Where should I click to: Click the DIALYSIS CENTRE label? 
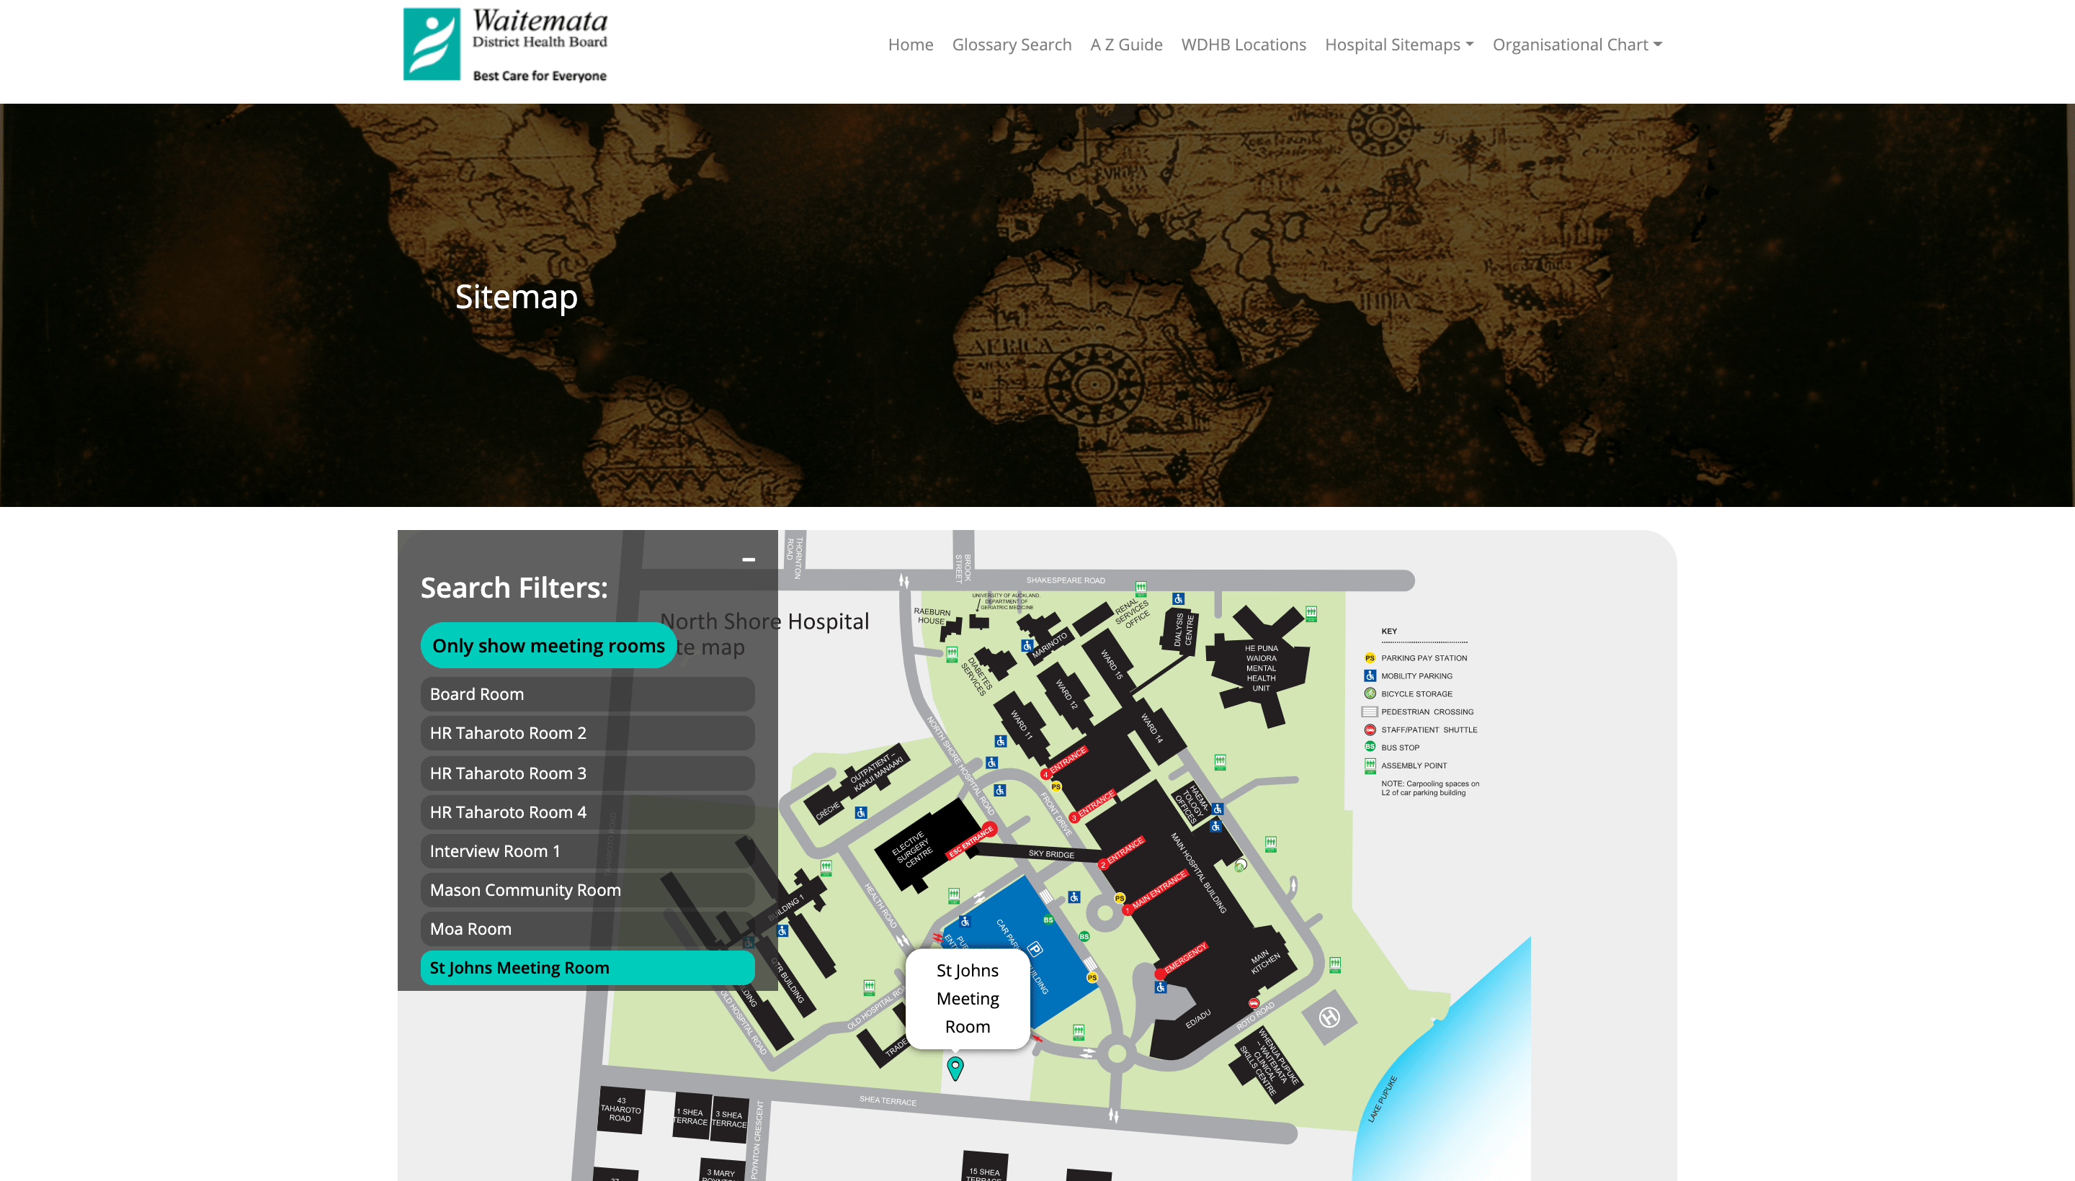point(1183,630)
